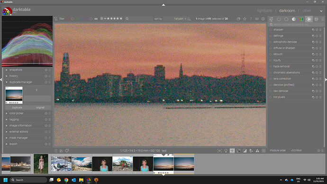This screenshot has width=327, height=184.
Task: Open the effects modules group
Action: pyautogui.click(x=317, y=19)
